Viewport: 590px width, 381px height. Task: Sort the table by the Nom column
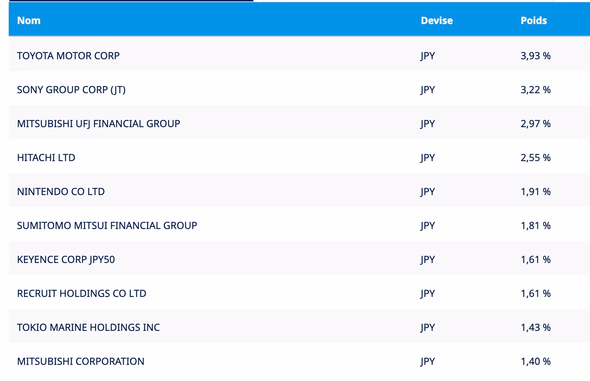(29, 20)
